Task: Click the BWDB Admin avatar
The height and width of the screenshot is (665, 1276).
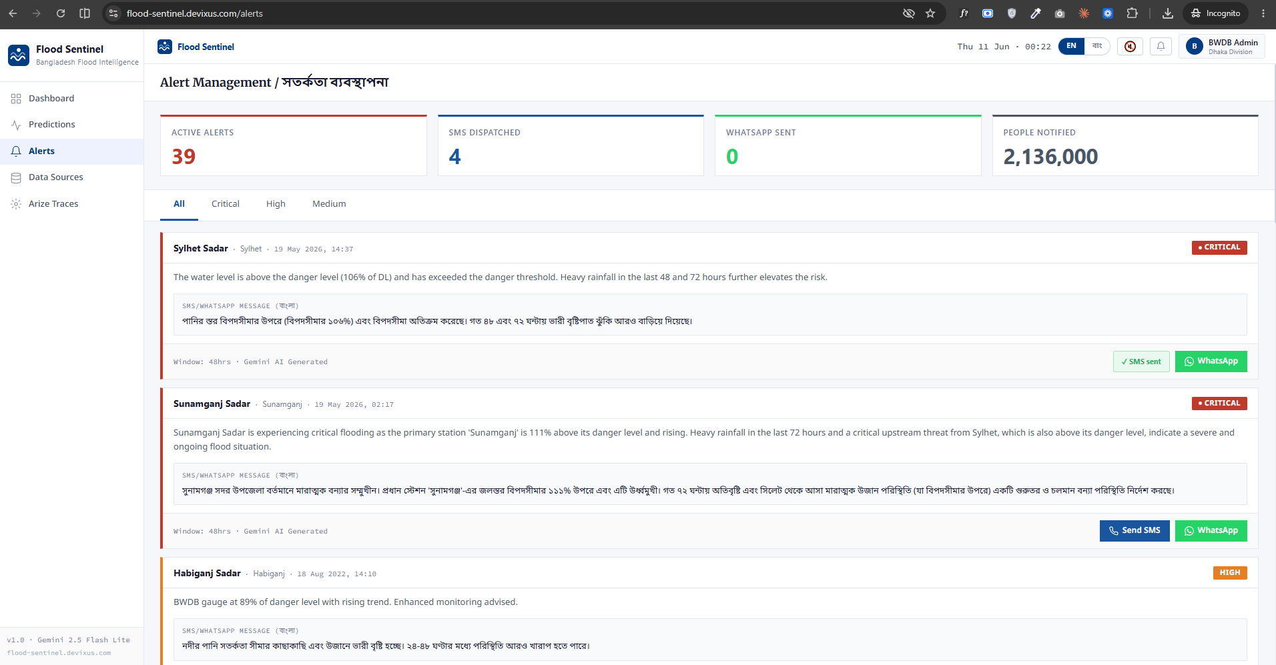Action: click(x=1195, y=47)
